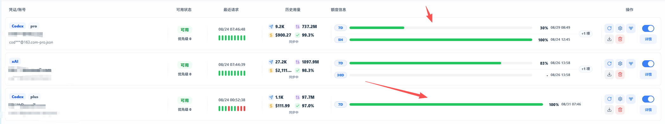Click the 可用 status badge in Codex pro row

coord(184,30)
